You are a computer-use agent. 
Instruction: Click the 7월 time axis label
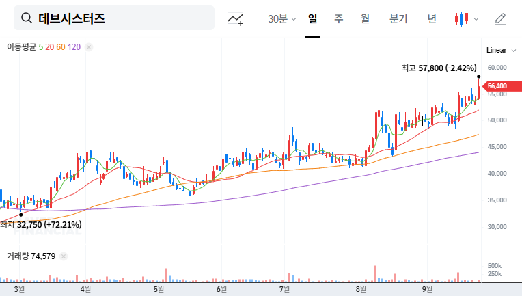pyautogui.click(x=284, y=289)
